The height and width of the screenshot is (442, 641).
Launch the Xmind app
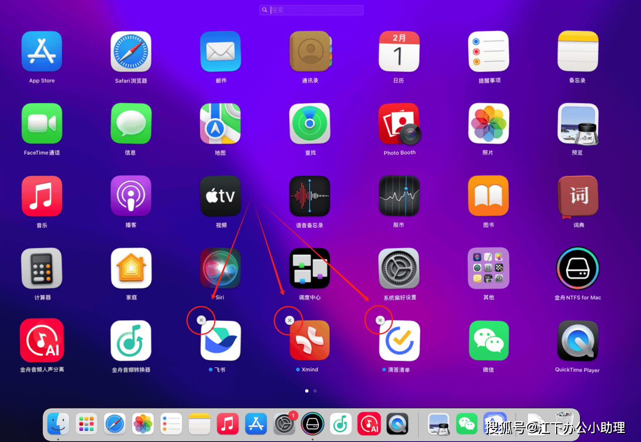(310, 340)
